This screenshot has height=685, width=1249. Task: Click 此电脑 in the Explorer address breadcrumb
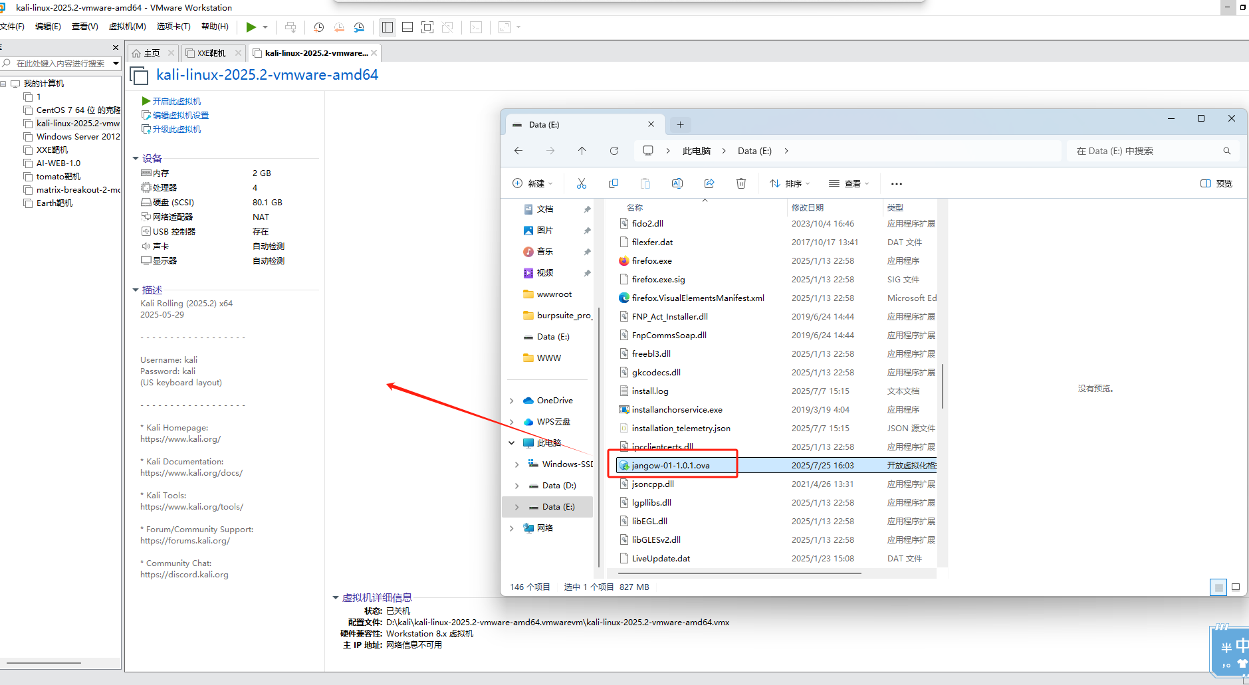[697, 151]
